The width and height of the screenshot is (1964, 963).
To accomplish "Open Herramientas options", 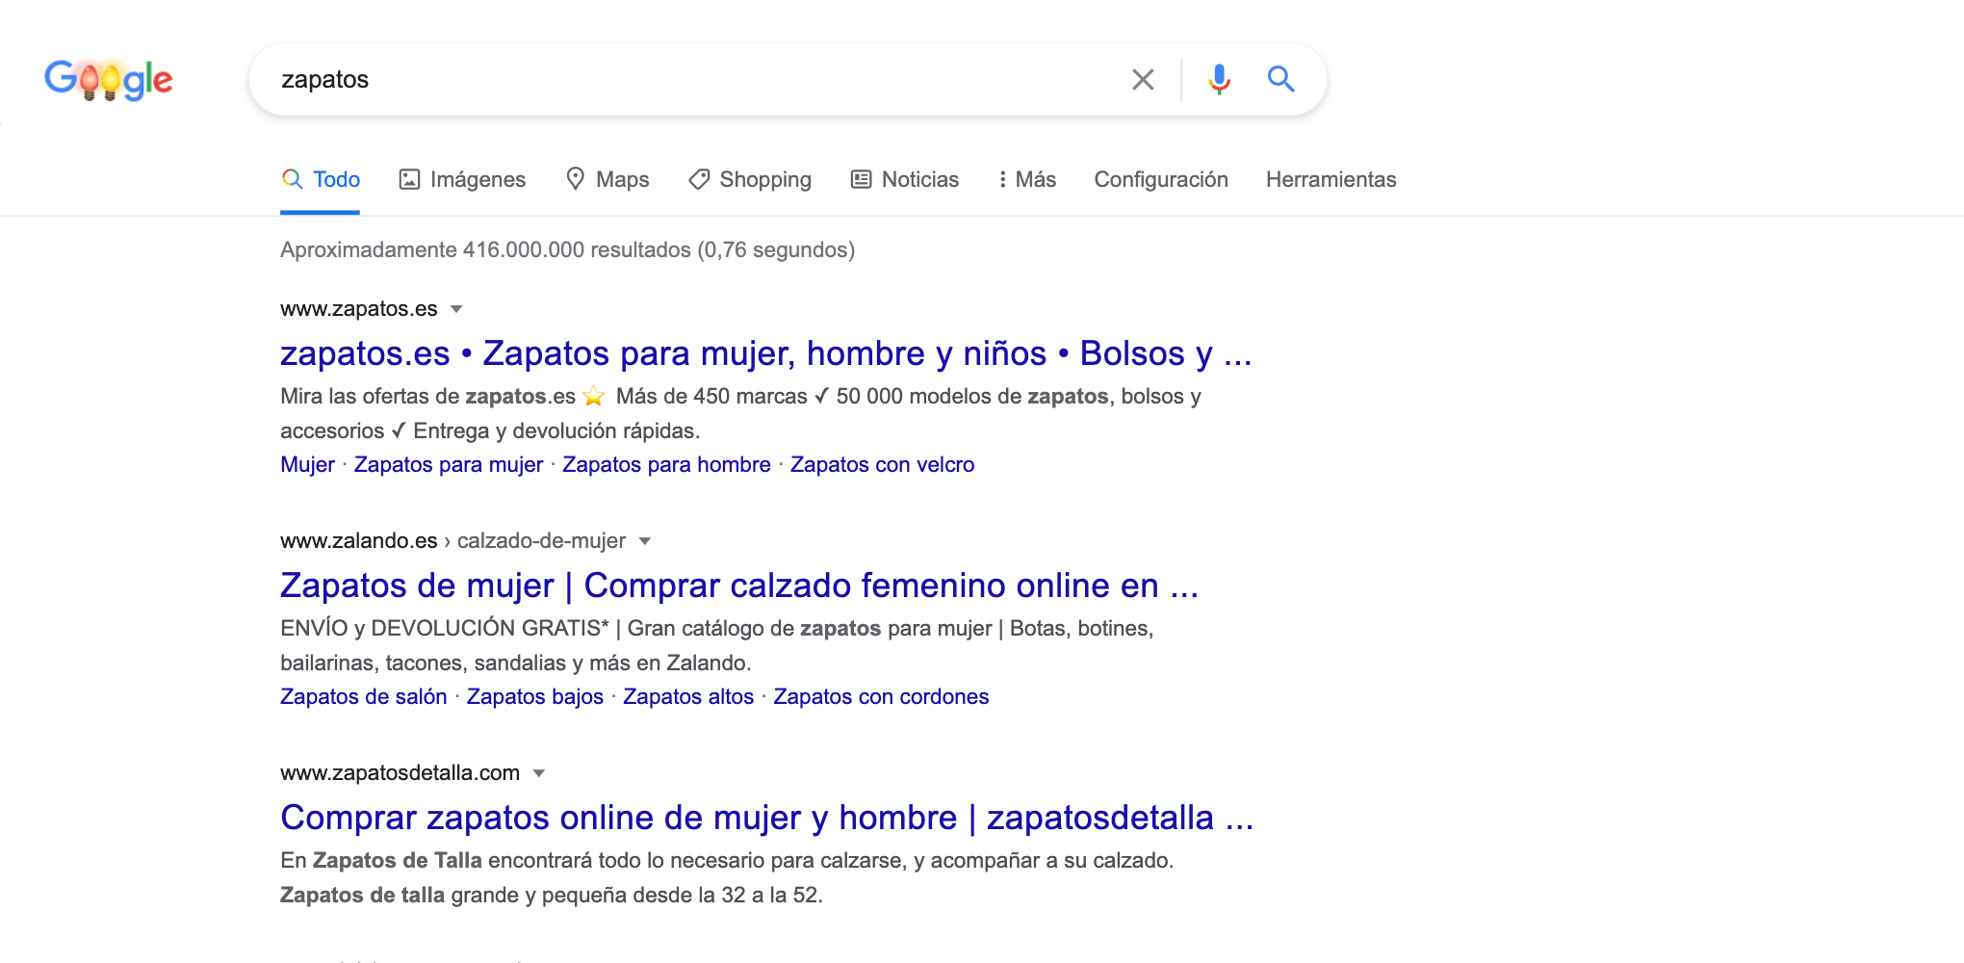I will click(1331, 179).
